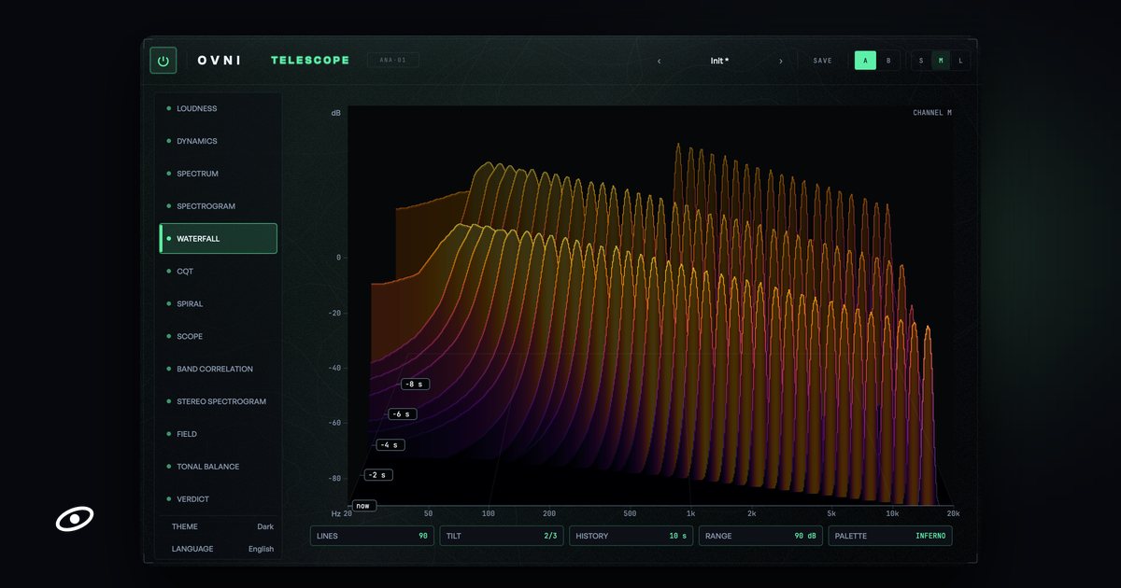Viewport: 1121px width, 588px height.
Task: Toggle the plugin power button
Action: (163, 61)
